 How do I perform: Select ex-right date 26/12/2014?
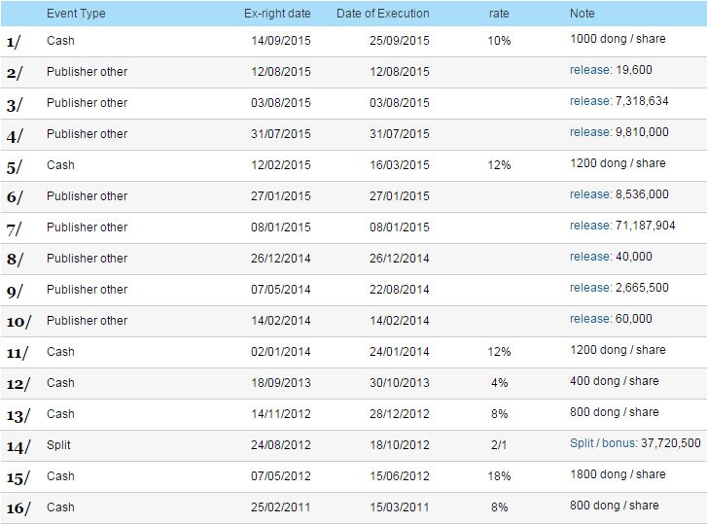coord(281,259)
